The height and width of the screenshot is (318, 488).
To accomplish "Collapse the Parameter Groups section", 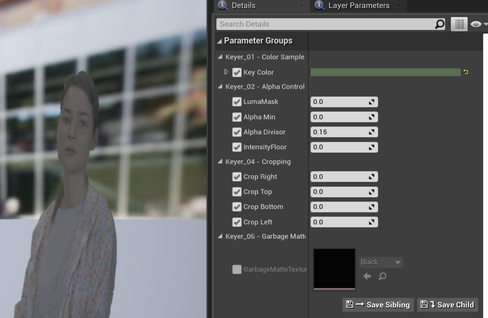I will [219, 41].
